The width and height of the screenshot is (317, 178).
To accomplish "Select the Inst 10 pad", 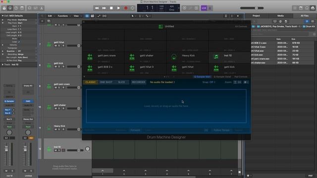I will point(229,57).
